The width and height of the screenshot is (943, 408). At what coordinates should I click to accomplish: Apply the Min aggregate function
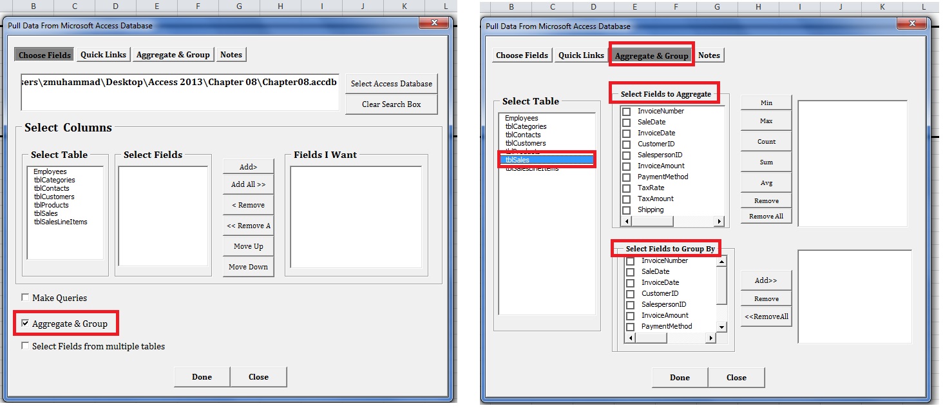point(767,102)
